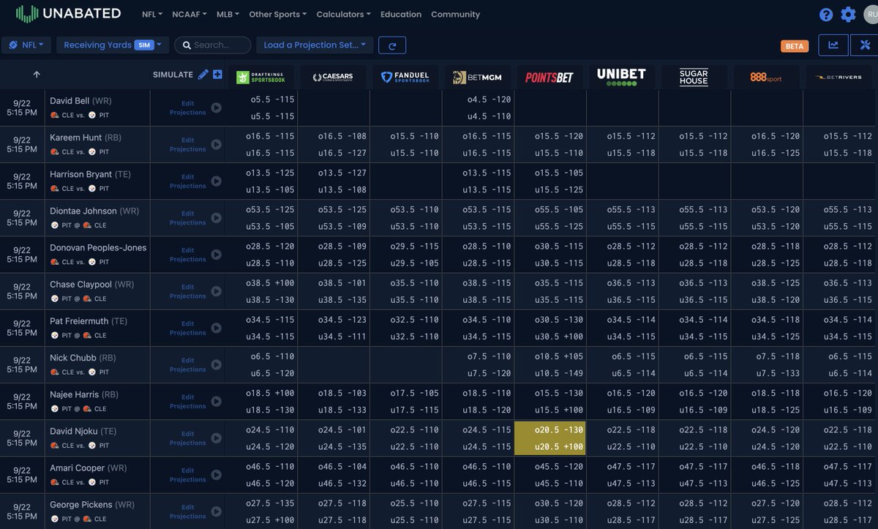
Task: Run simulation play button for Donovan Peoples-Jones
Action: pyautogui.click(x=216, y=255)
